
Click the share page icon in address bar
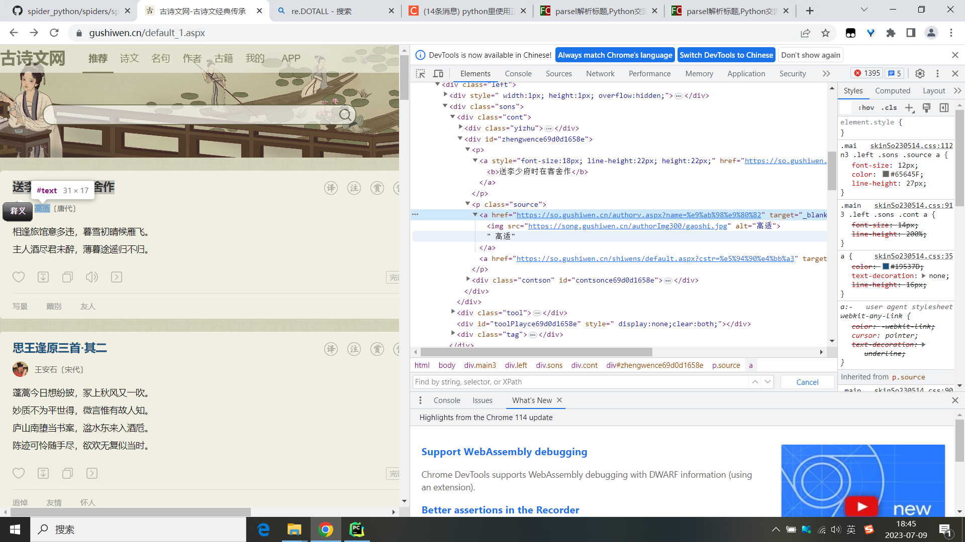[x=806, y=33]
